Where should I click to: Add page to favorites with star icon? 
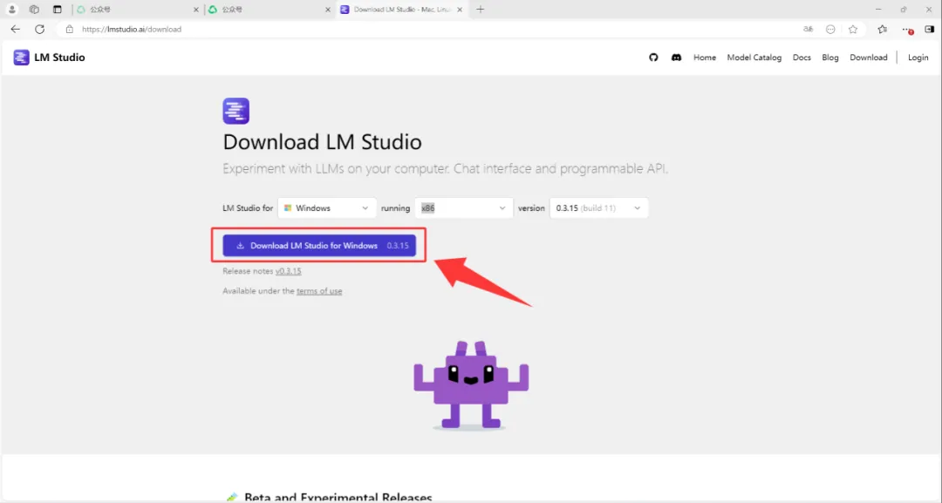(x=853, y=29)
